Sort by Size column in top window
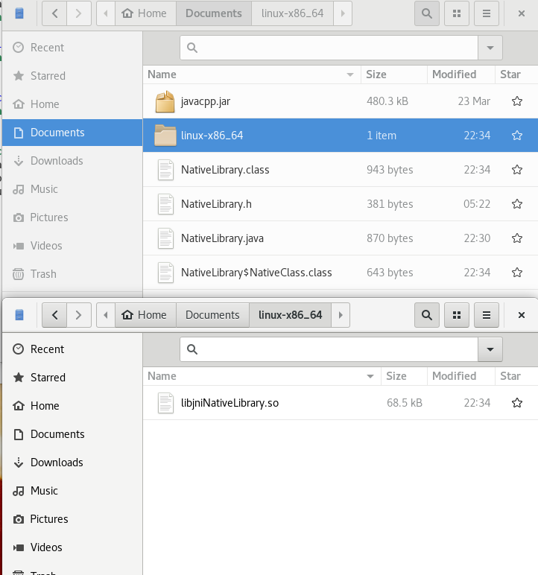Viewport: 538px width, 575px height. tap(394, 74)
